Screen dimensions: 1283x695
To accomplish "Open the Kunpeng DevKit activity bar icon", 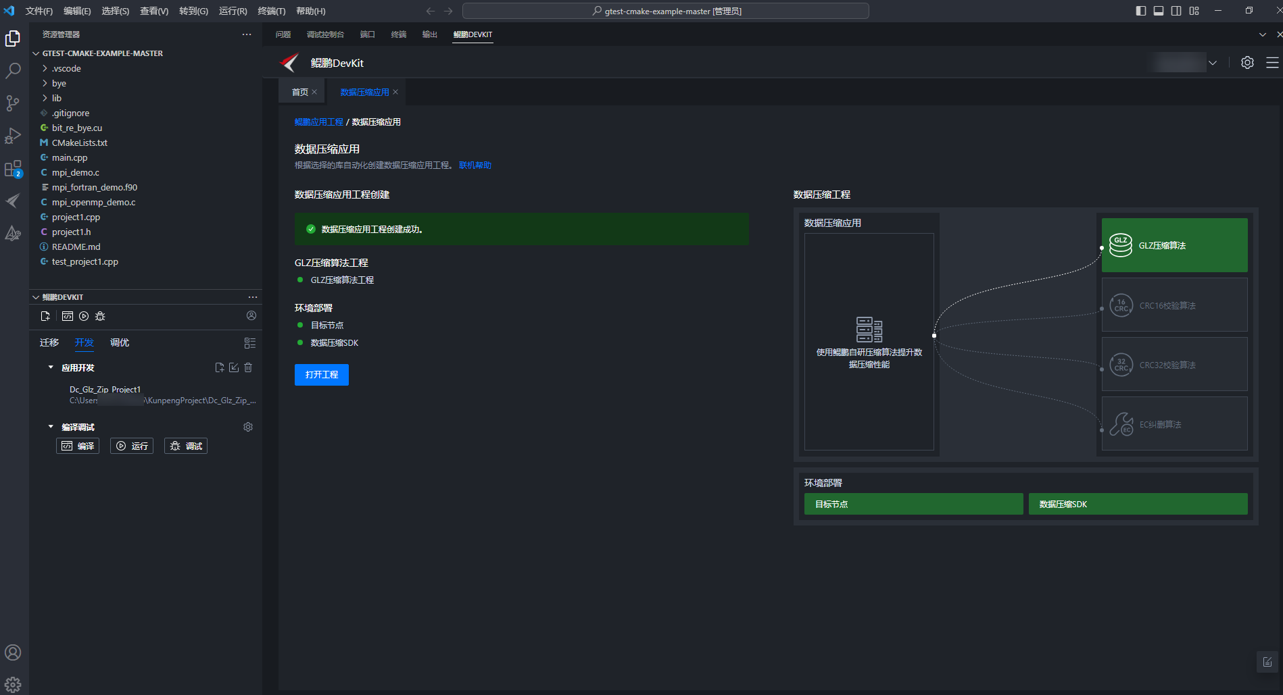I will (x=13, y=201).
